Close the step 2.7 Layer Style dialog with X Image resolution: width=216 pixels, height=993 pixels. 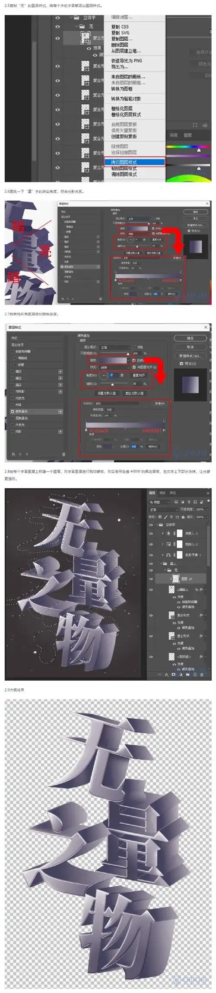[206, 326]
